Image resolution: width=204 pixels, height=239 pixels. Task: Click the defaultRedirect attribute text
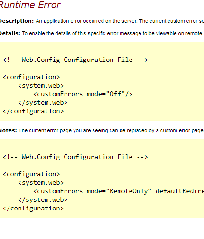click(180, 191)
